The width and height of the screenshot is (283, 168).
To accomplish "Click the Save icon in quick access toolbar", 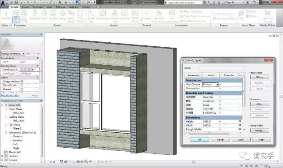I will pyautogui.click(x=16, y=2).
